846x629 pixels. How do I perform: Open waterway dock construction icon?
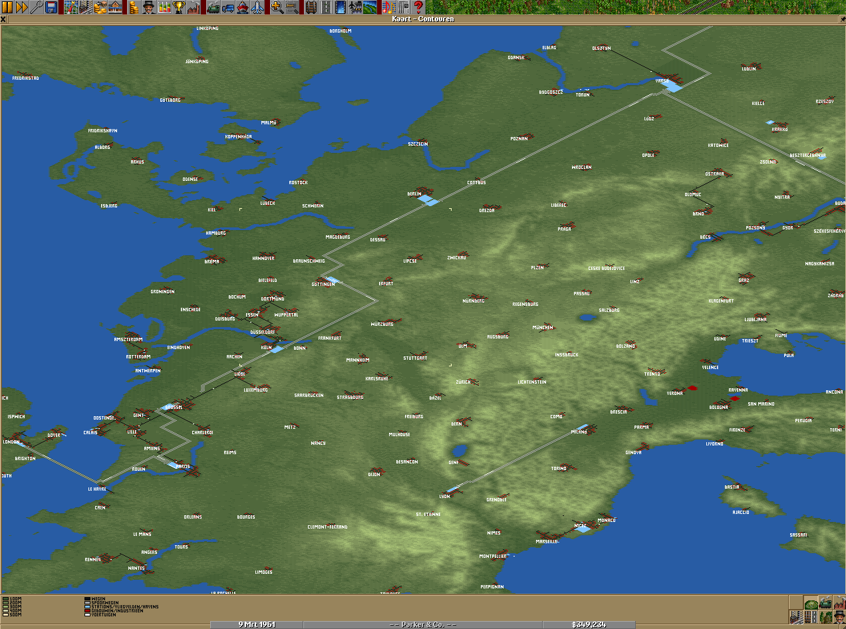pyautogui.click(x=341, y=8)
